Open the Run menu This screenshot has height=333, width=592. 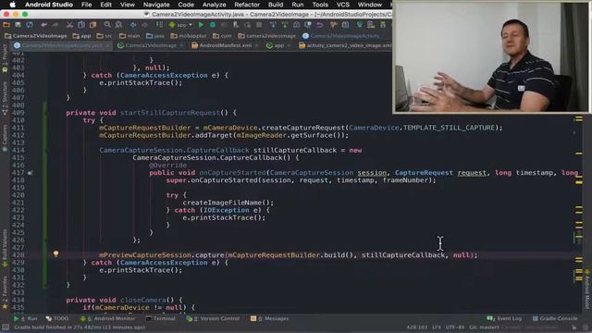click(x=298, y=5)
